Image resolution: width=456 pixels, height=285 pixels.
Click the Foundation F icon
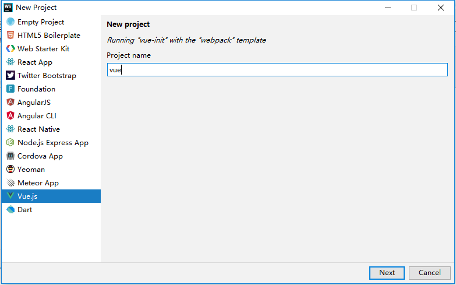click(10, 89)
